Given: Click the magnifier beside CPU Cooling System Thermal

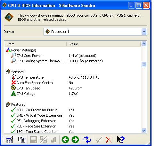Looking at the screenshot, I should (x=13, y=61).
